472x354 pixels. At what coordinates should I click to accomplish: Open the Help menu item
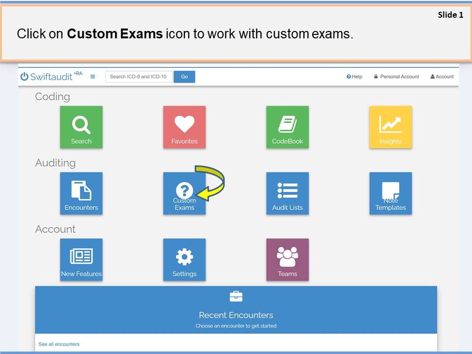pyautogui.click(x=354, y=77)
